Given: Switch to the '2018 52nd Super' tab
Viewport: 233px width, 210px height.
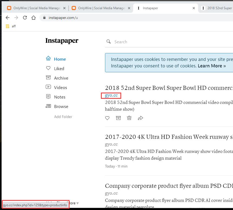Looking at the screenshot, I should 216,8.
